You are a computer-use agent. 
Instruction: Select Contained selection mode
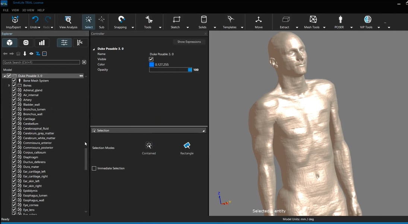[x=149, y=145]
